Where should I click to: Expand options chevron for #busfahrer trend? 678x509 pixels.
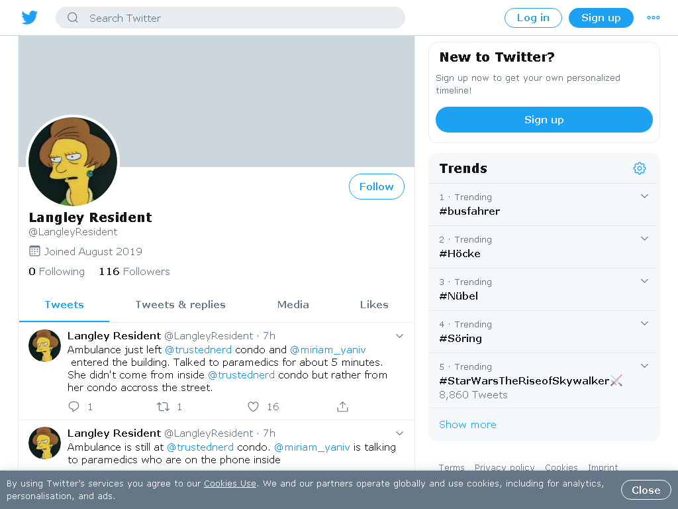[644, 196]
